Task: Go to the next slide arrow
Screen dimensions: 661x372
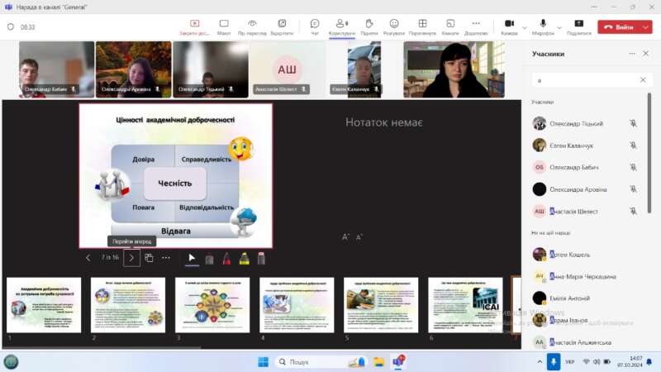Action: pyautogui.click(x=131, y=258)
